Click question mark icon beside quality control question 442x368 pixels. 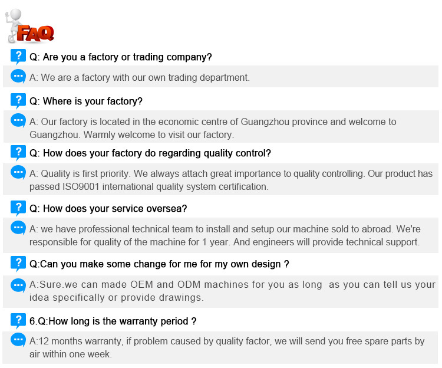[18, 153]
